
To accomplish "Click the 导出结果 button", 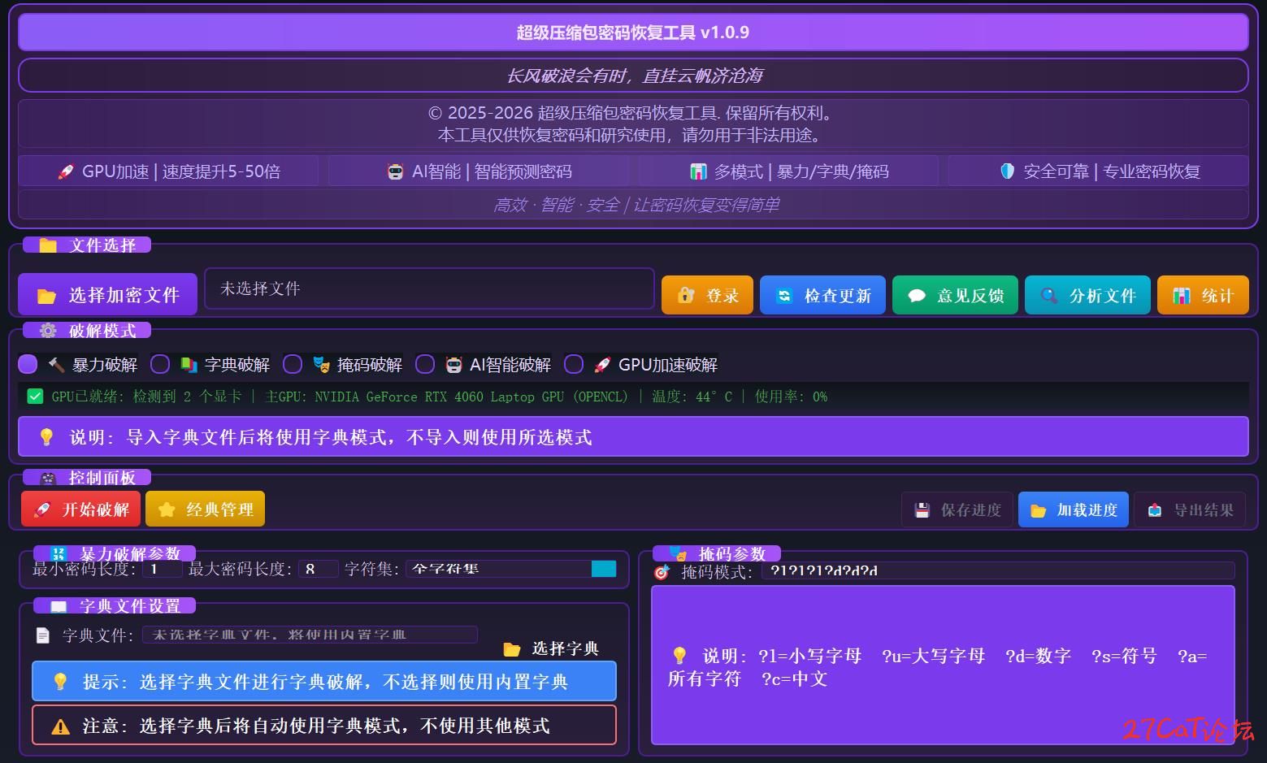I will pos(1190,510).
